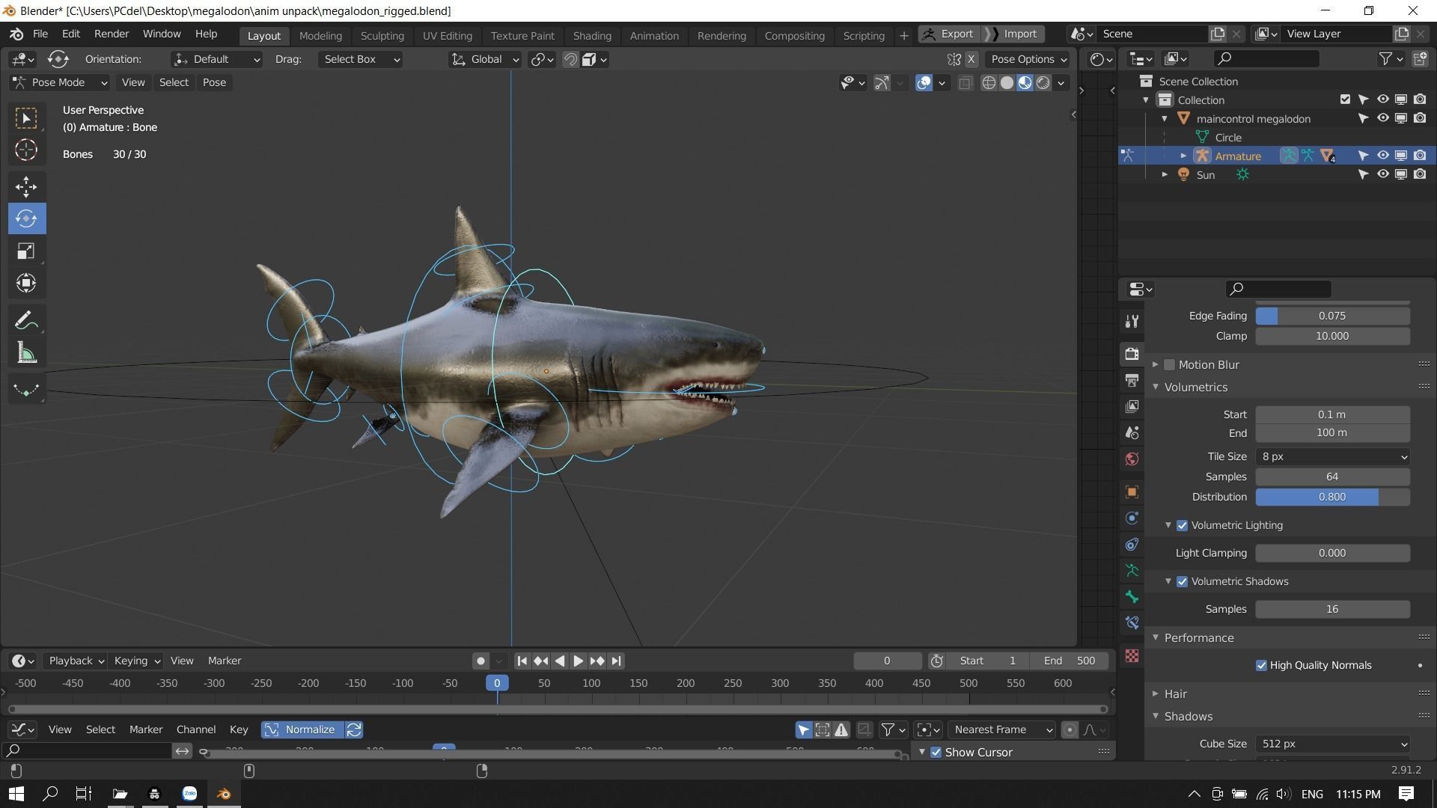Uncheck High Quality Normals

tap(1261, 665)
